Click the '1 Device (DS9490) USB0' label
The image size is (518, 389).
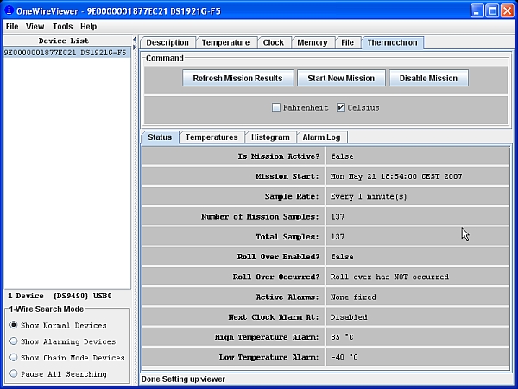[x=60, y=296]
